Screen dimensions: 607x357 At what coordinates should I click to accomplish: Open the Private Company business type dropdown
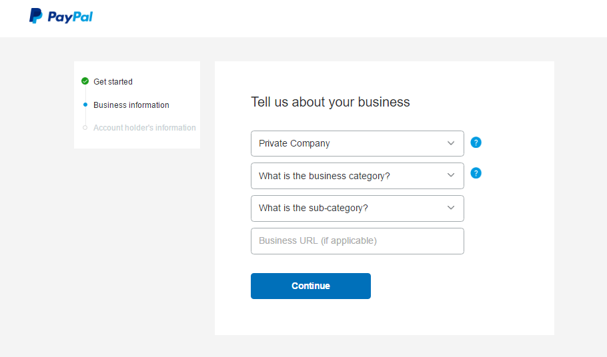click(x=358, y=143)
